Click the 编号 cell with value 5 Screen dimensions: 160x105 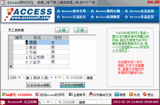(21, 62)
